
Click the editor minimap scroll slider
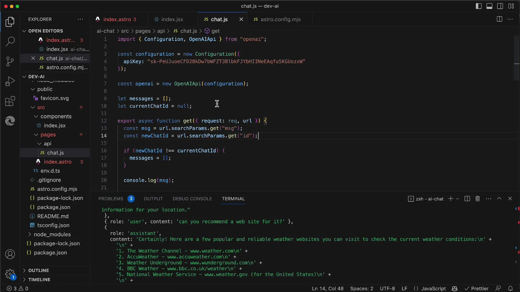516,58
